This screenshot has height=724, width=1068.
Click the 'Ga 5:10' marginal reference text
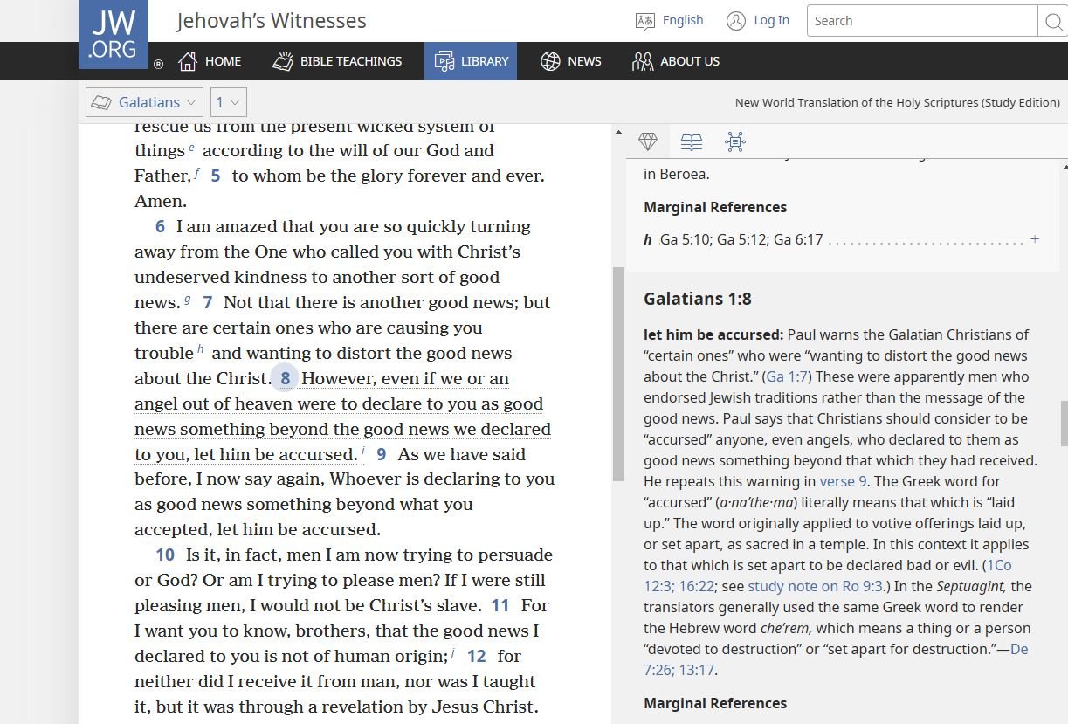tap(685, 239)
